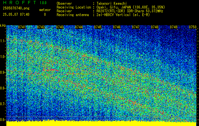
Task: Click the 0.9 kHz axis label
Action: click(3, 72)
